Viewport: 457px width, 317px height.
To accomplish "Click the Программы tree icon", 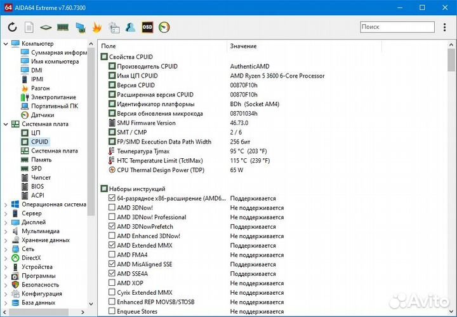I will point(15,276).
